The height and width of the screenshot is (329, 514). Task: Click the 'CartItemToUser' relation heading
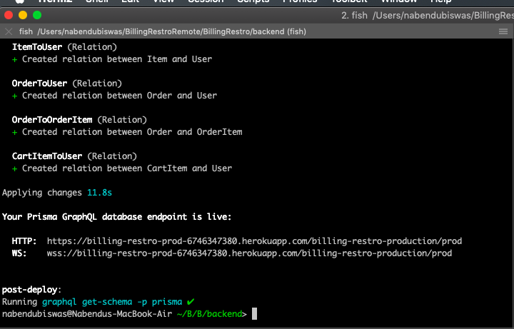coord(47,156)
